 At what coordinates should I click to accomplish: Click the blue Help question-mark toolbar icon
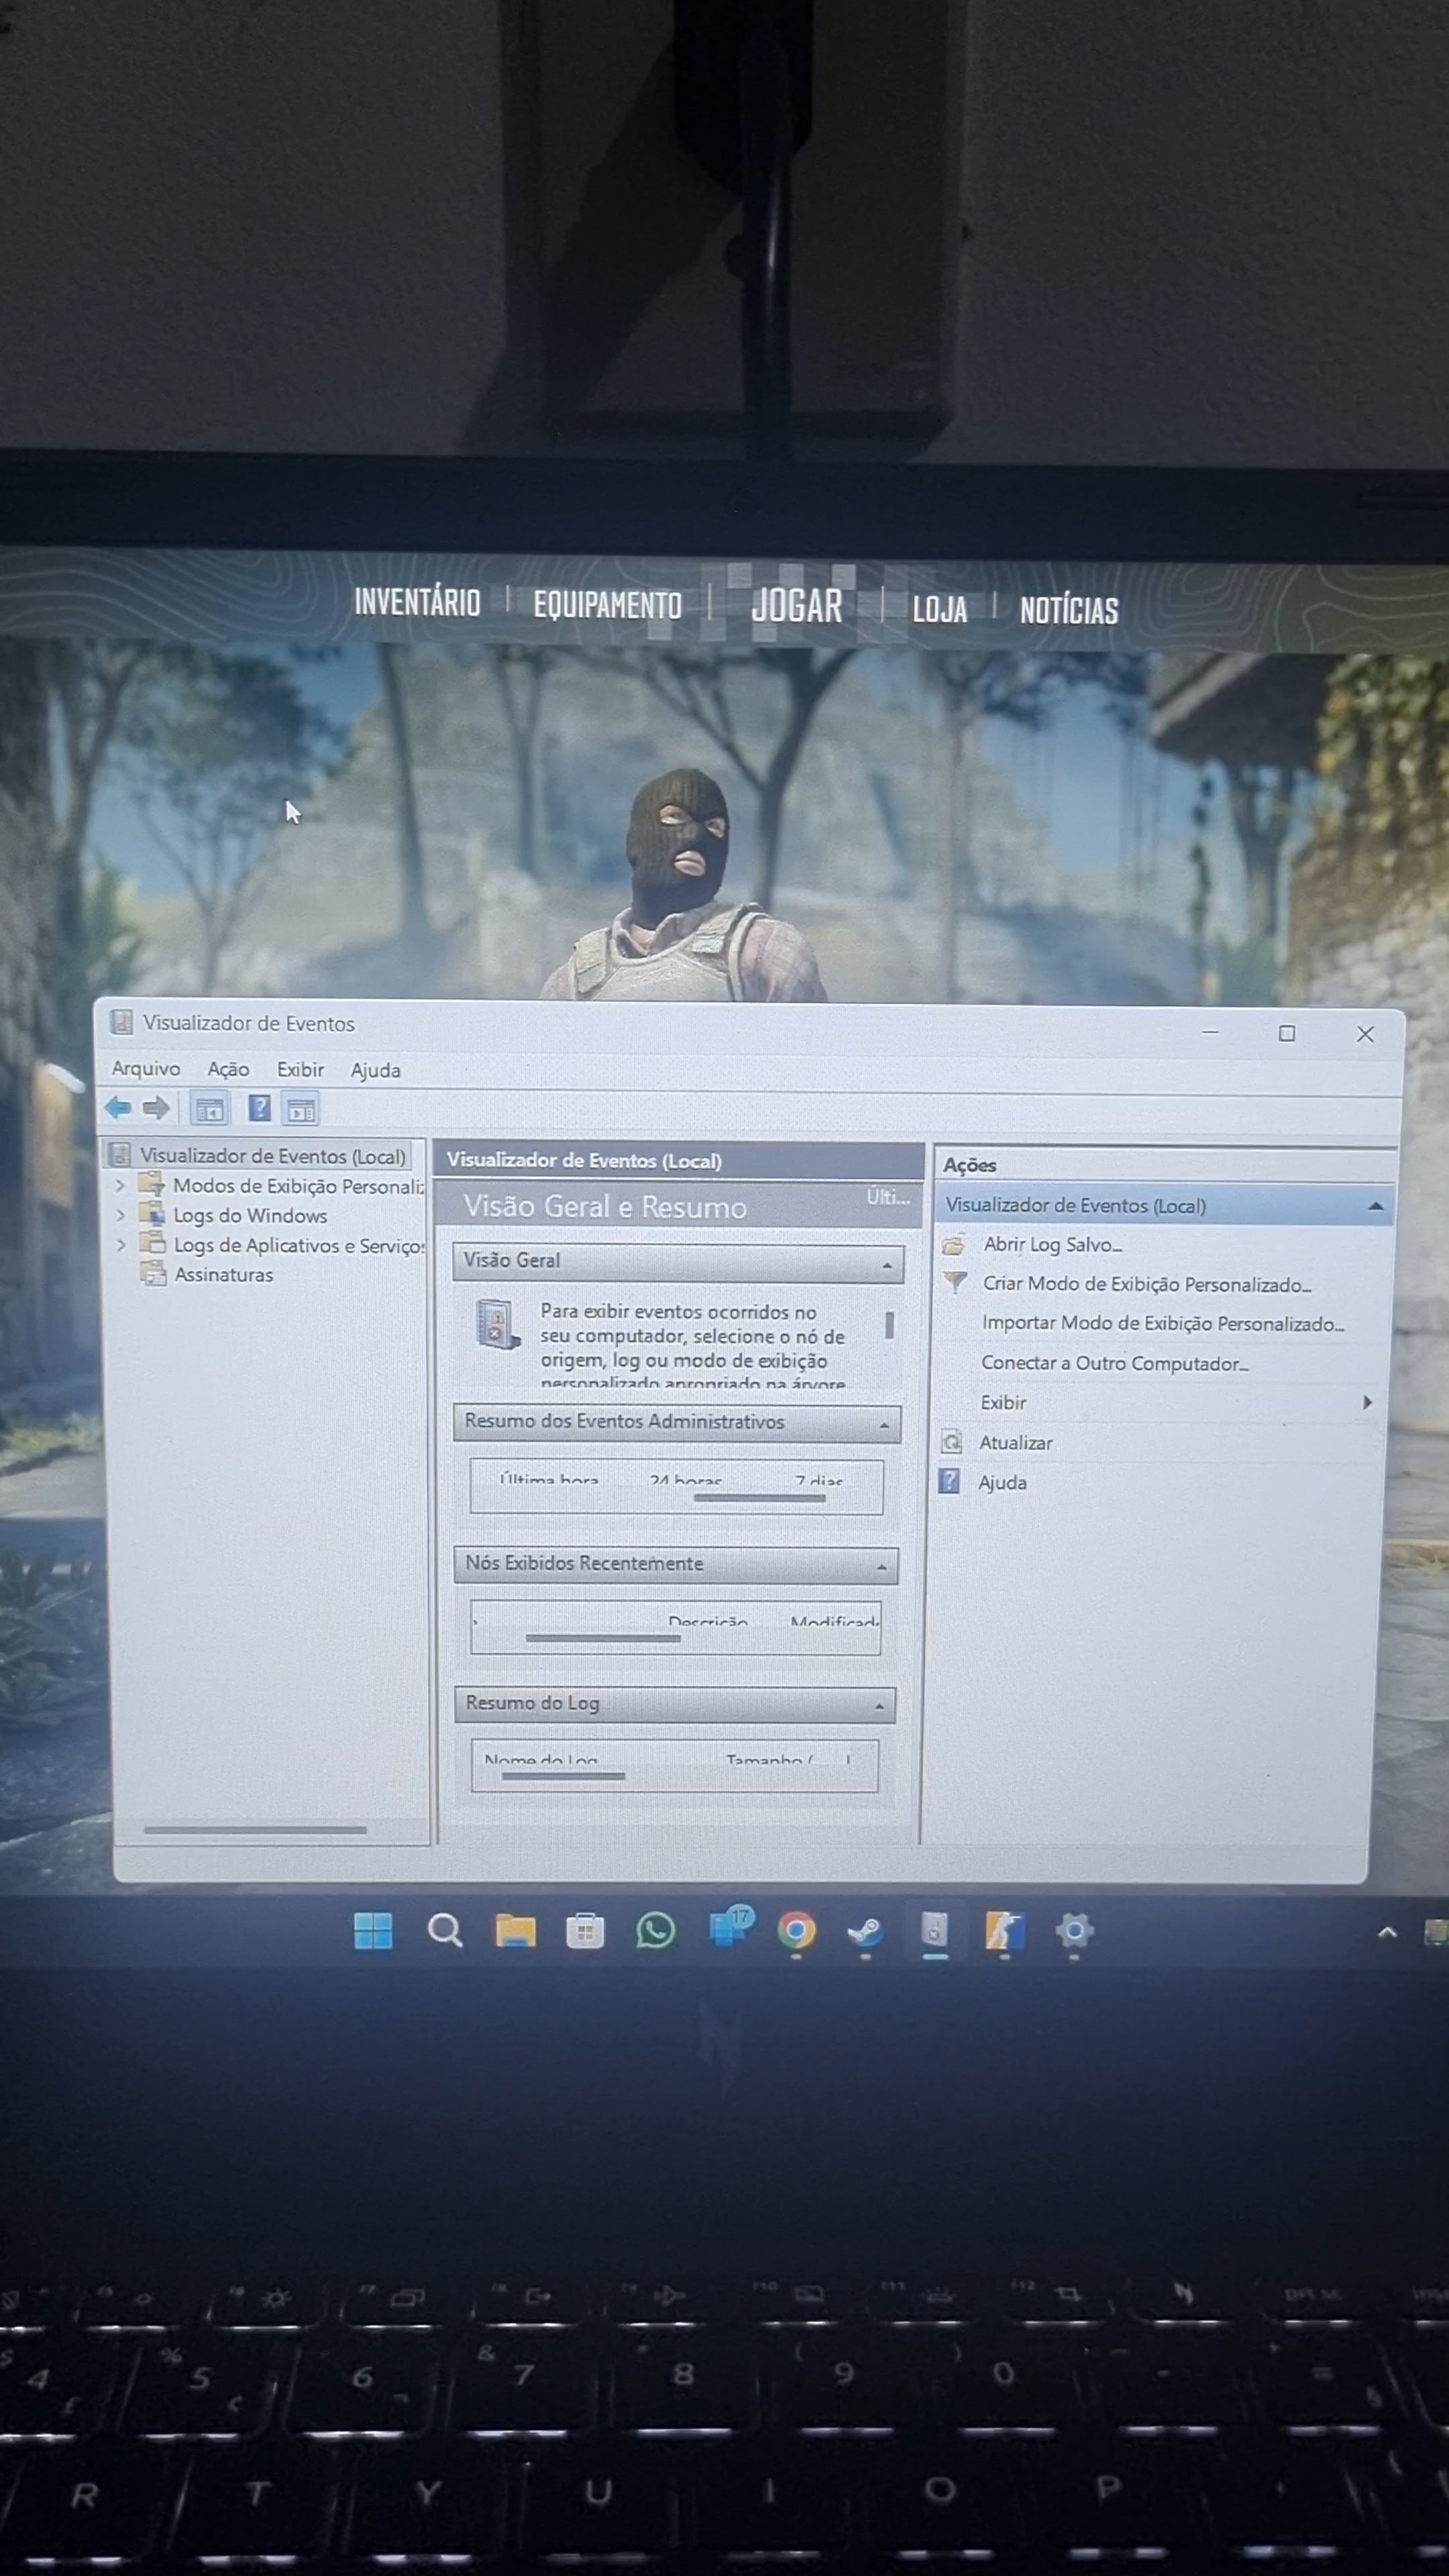tap(259, 1108)
